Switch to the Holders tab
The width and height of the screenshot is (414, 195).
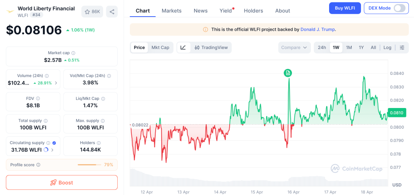coord(253,11)
